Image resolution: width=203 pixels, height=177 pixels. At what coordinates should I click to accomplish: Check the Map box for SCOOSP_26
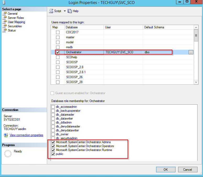pos(58,77)
